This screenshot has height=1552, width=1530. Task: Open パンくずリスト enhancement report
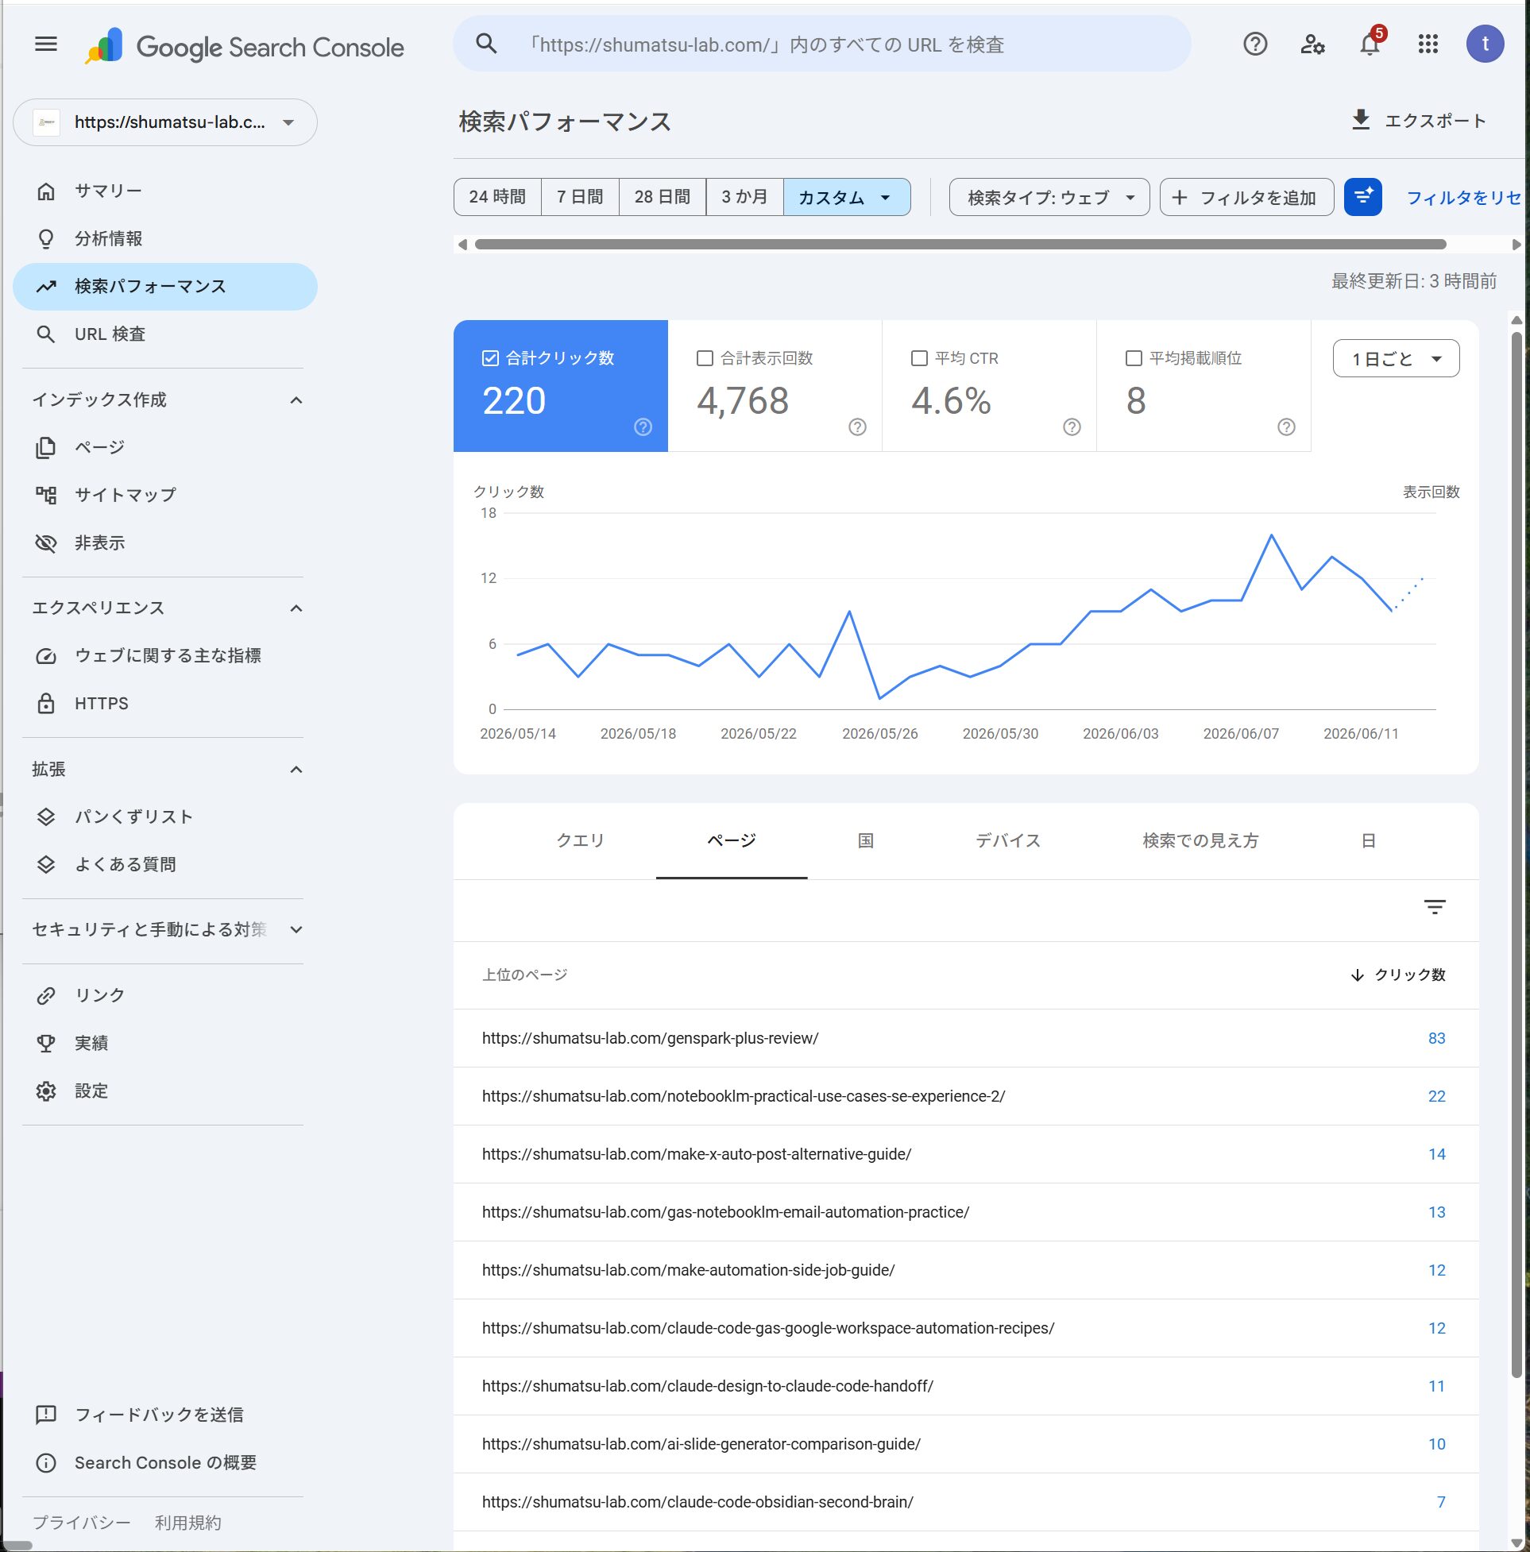pos(165,817)
